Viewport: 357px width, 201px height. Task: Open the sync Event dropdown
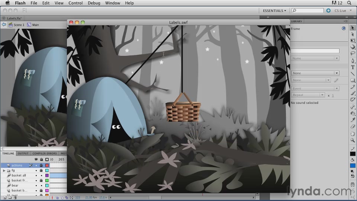click(315, 89)
